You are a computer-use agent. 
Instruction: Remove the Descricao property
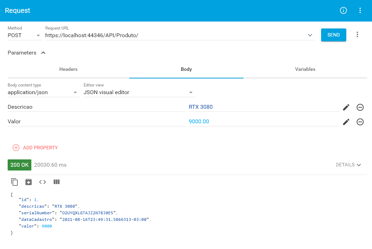[360, 107]
